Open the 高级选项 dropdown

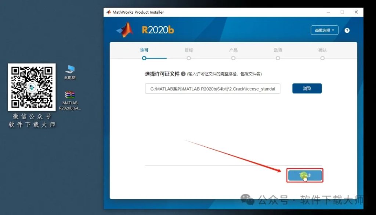click(325, 31)
